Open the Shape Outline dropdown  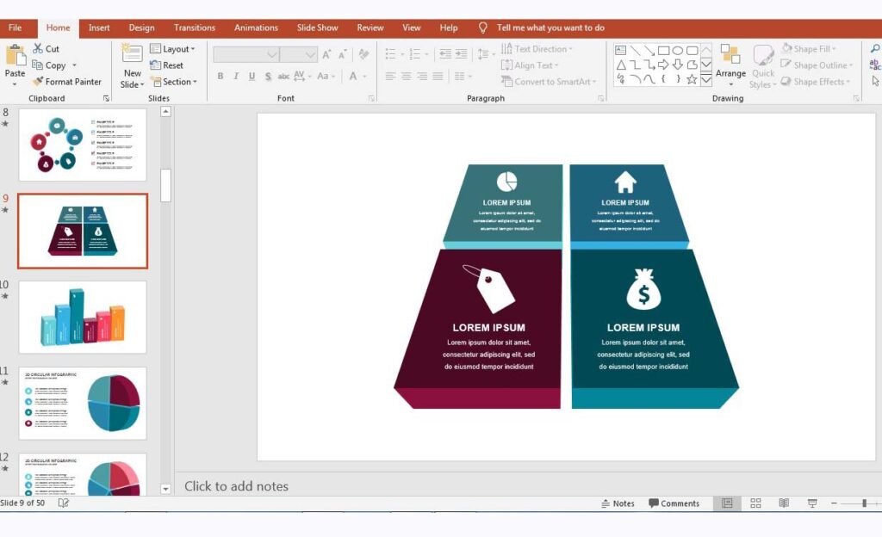point(817,65)
